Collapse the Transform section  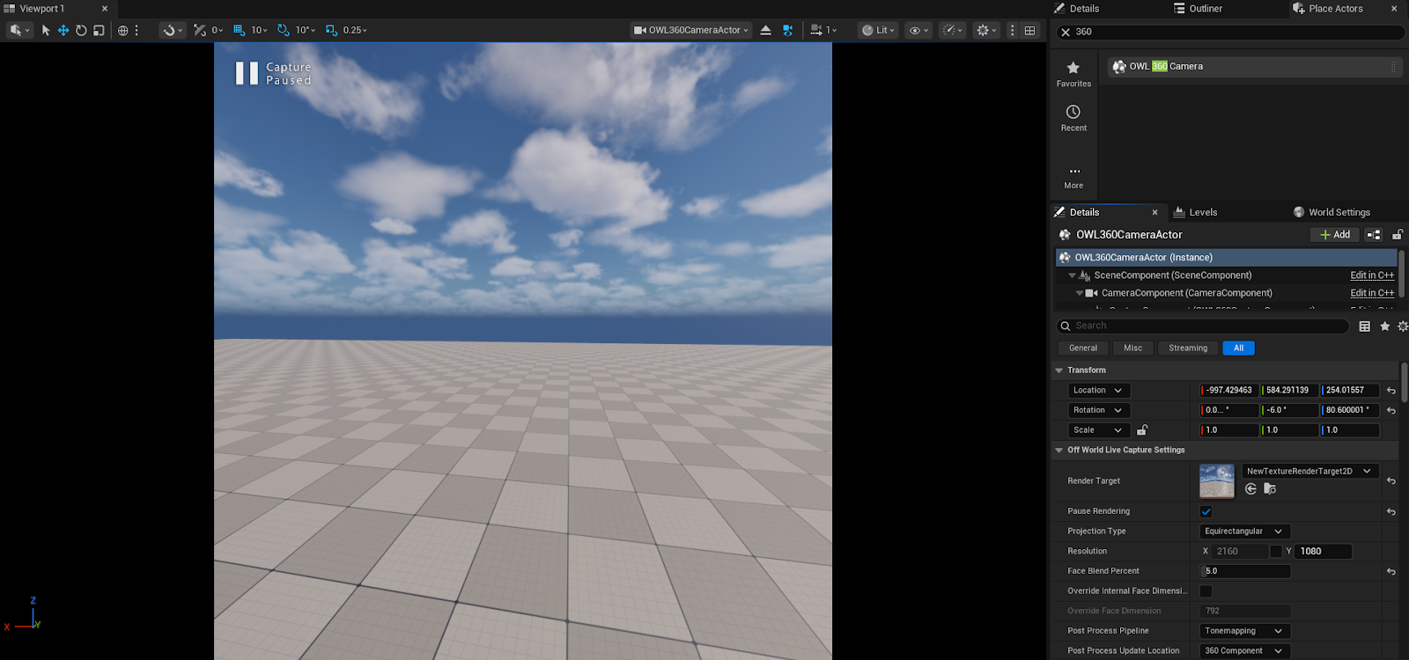coord(1059,370)
